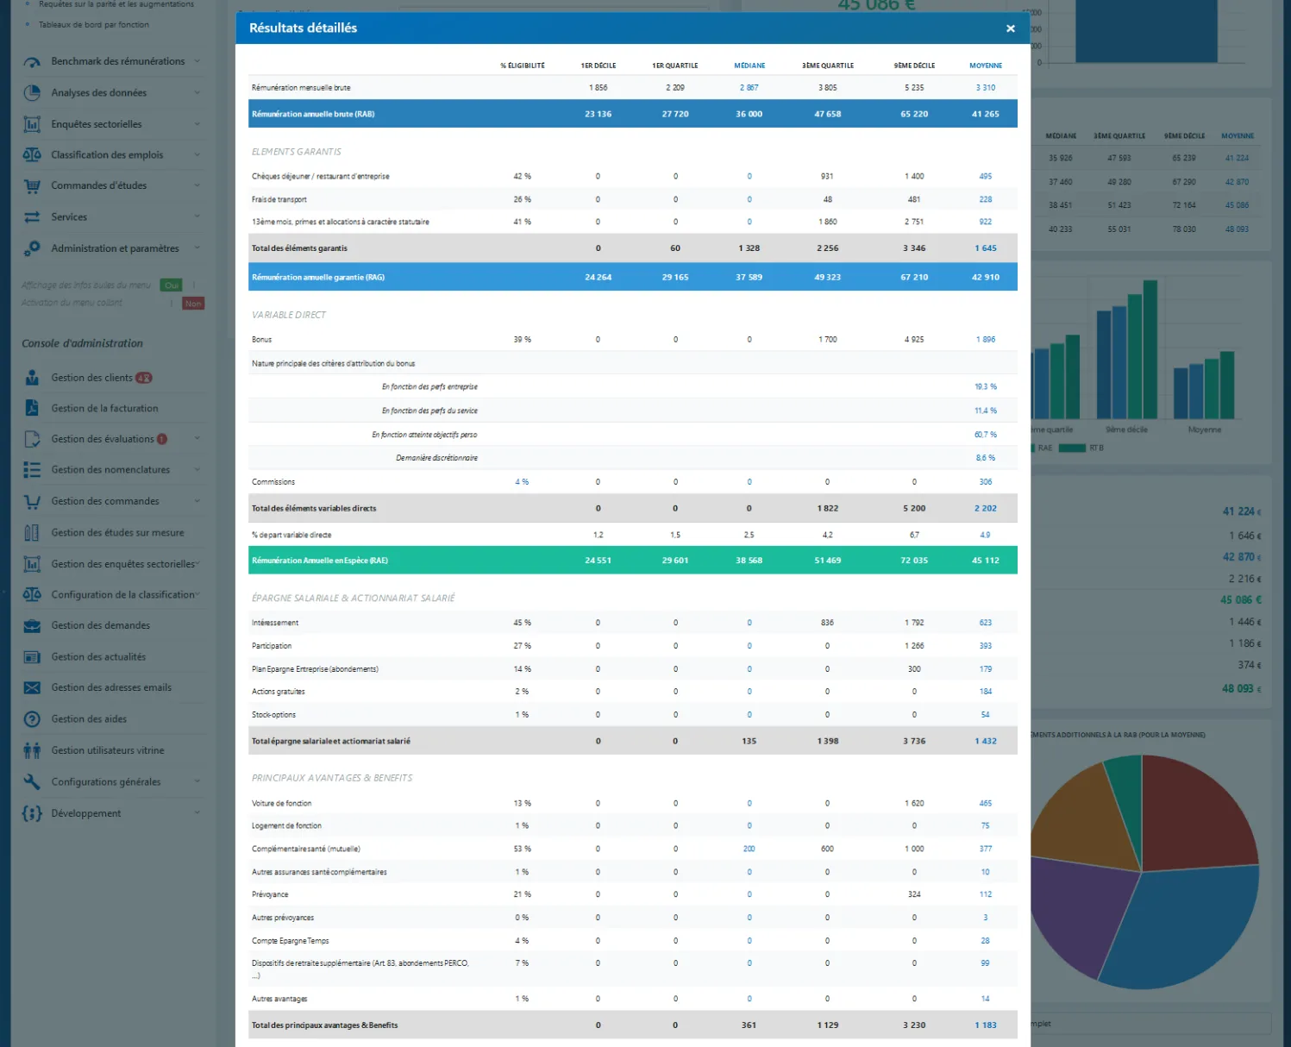Toggle the 'Non' switch for sticky menu

point(193,304)
